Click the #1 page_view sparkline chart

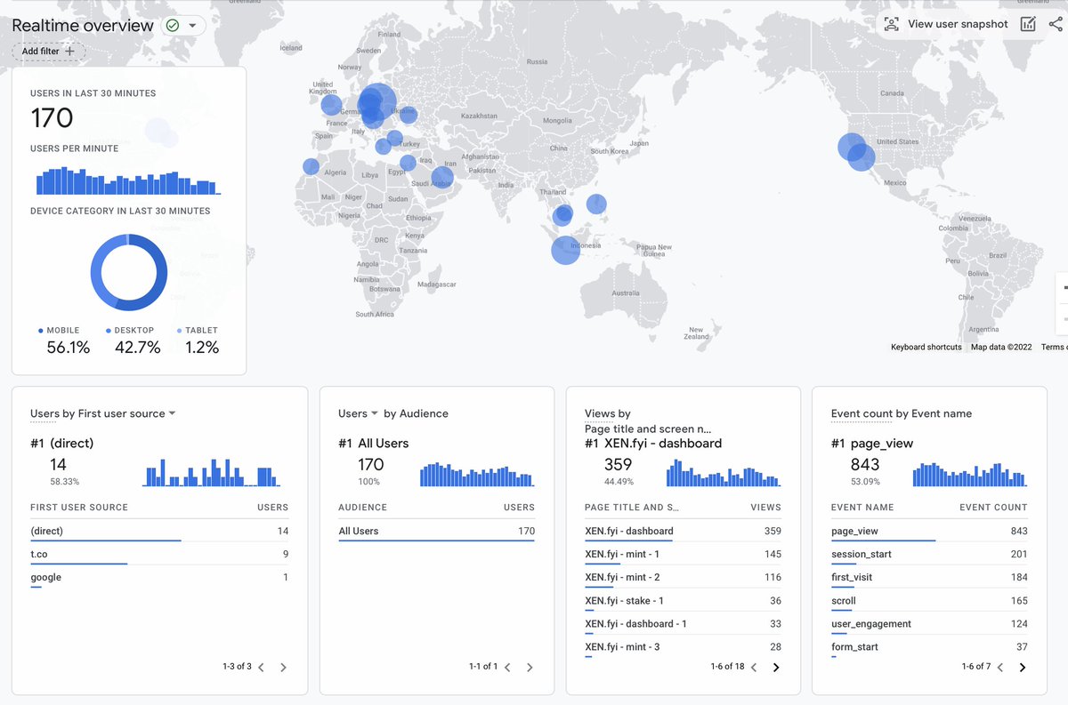(x=969, y=474)
